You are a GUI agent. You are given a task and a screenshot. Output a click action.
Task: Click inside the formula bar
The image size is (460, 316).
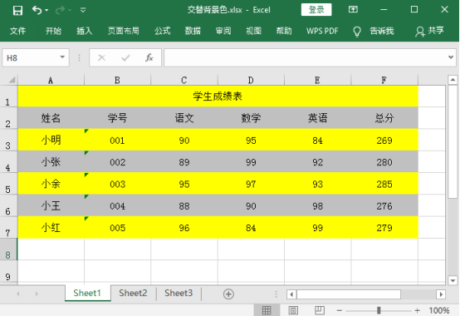(x=305, y=58)
